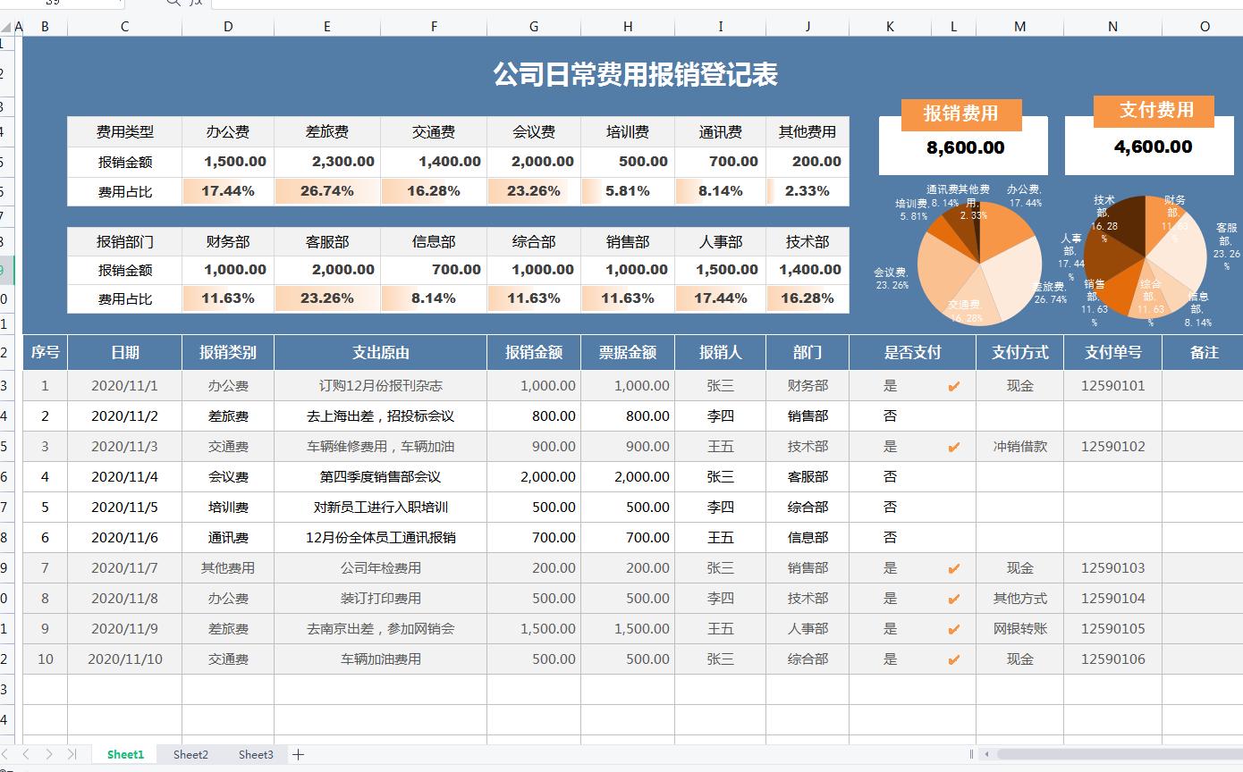
Task: Toggle the payment checkmark for 订购12月份报刊杂志
Action: (953, 385)
